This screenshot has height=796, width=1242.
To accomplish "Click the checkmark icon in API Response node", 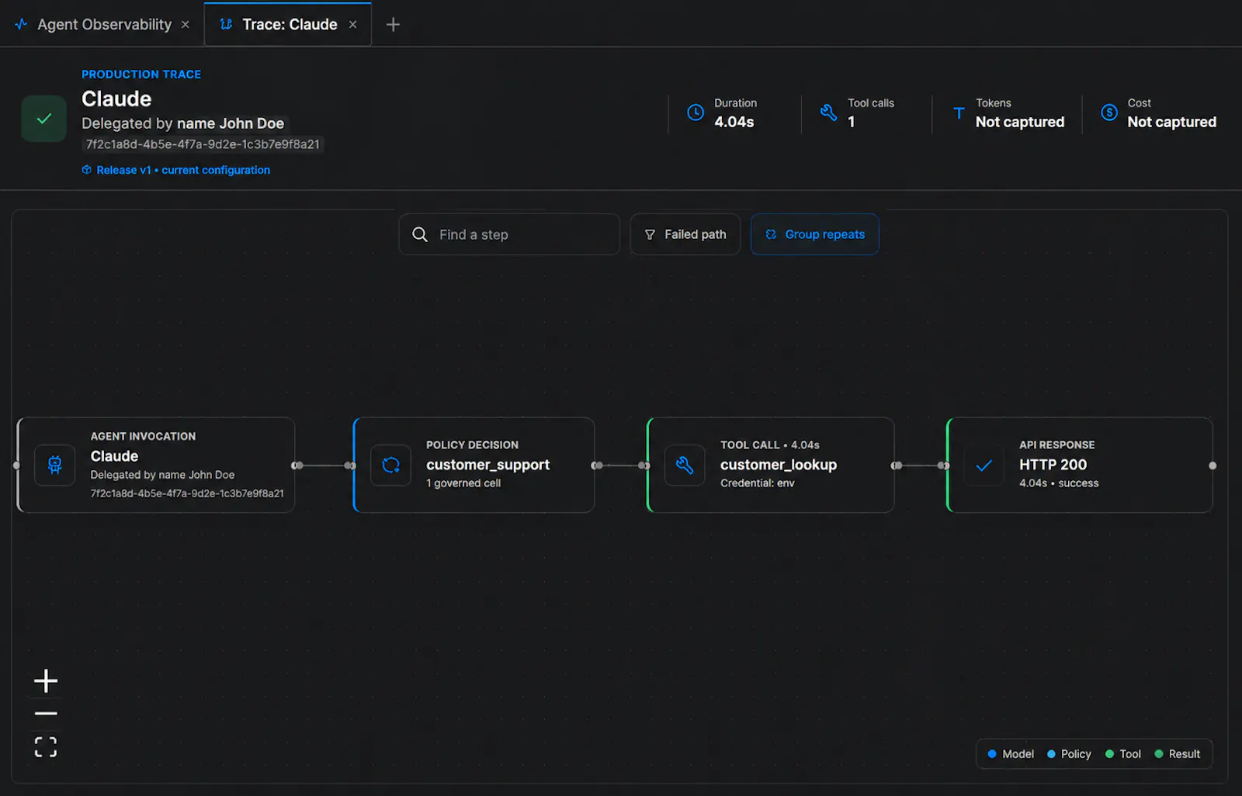I will (x=984, y=465).
